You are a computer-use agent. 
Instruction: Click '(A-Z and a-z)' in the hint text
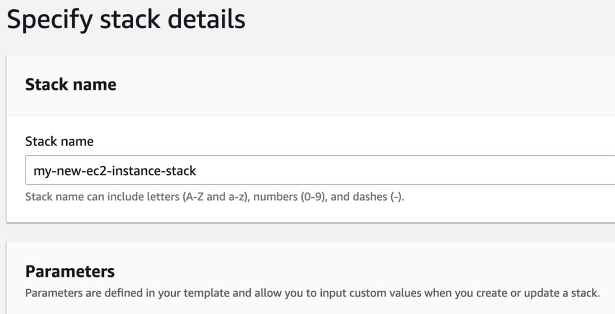215,197
